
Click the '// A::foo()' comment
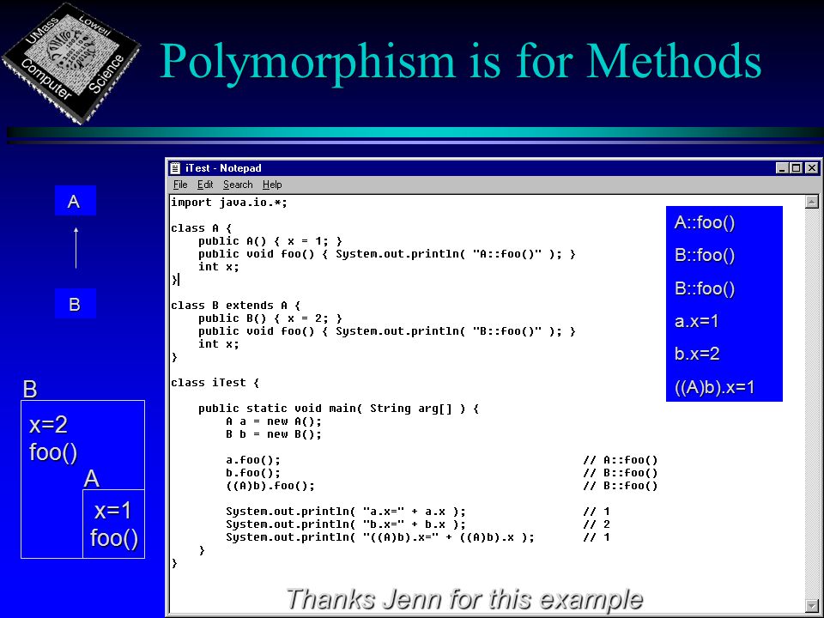click(620, 460)
